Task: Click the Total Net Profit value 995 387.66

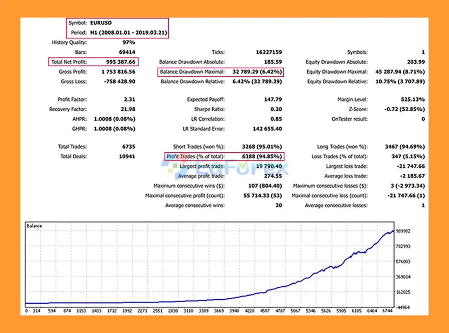Action: pyautogui.click(x=120, y=62)
